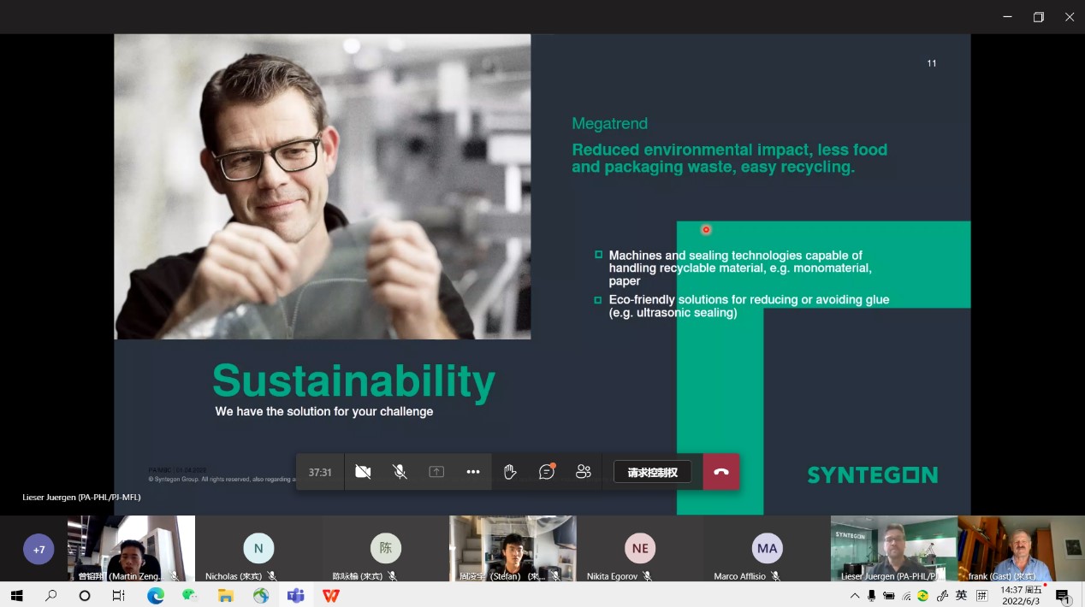Click the share content icon

point(436,472)
